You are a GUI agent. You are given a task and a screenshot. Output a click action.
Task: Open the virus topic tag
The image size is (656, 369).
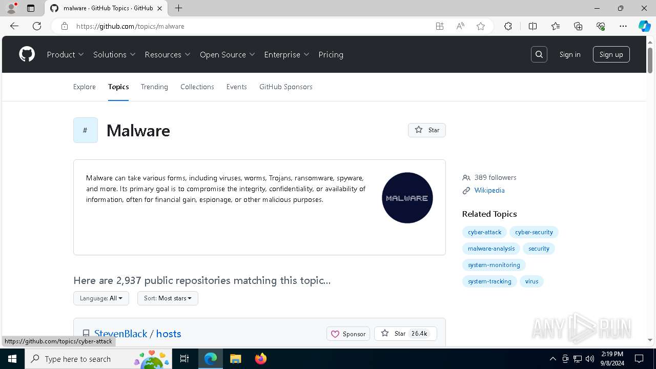pos(531,281)
